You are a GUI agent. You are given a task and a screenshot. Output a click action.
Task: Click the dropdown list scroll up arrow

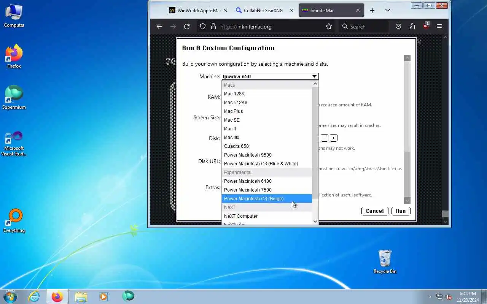pyautogui.click(x=315, y=84)
